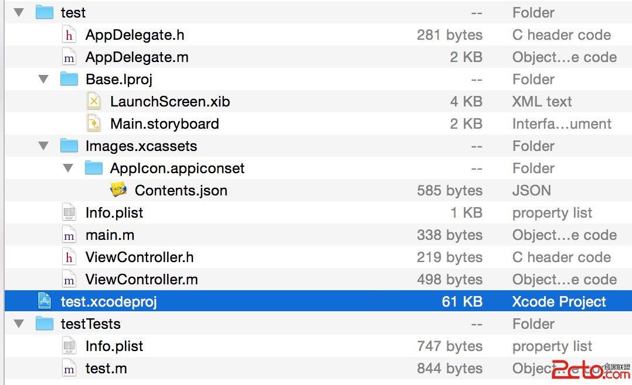Click the Main.storyboard file icon
The image size is (632, 385).
pos(94,124)
